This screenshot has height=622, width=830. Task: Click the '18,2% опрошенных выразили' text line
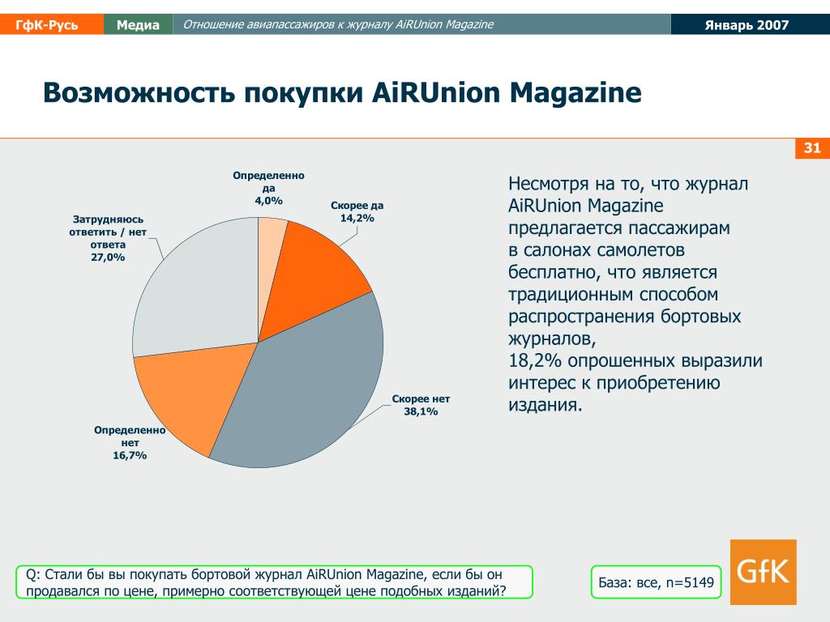pos(635,360)
